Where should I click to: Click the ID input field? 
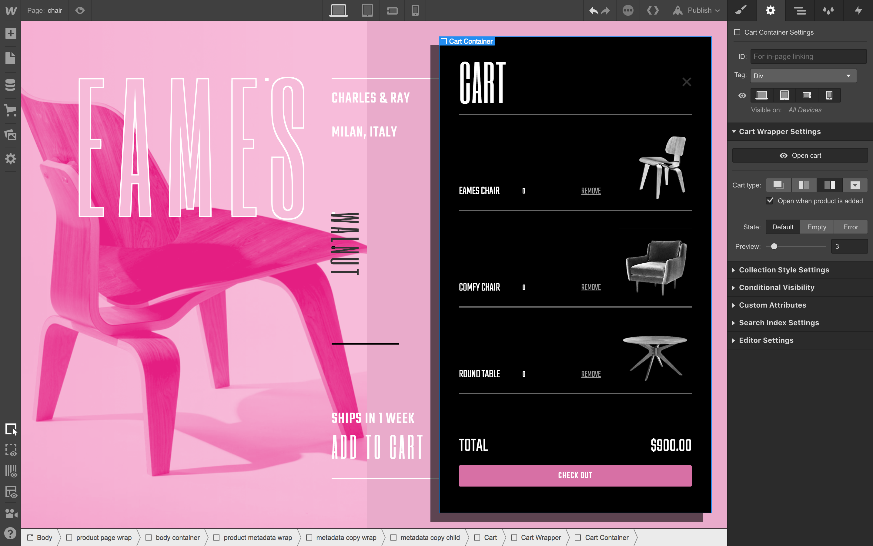tap(808, 56)
